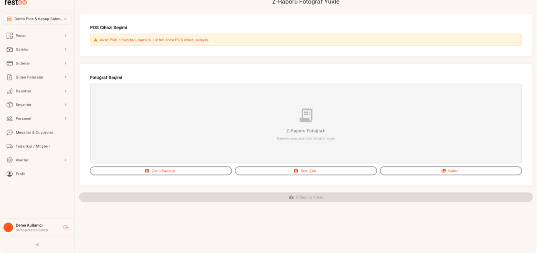The height and width of the screenshot is (253, 537).
Task: Open the Profil menu item
Action: (37, 174)
